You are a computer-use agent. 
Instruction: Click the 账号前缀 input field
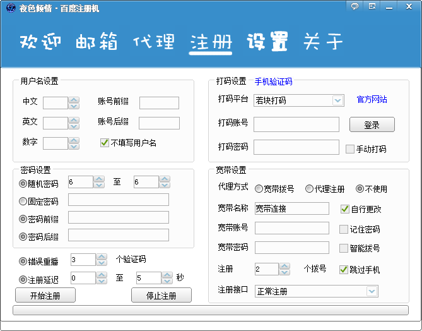159,103
